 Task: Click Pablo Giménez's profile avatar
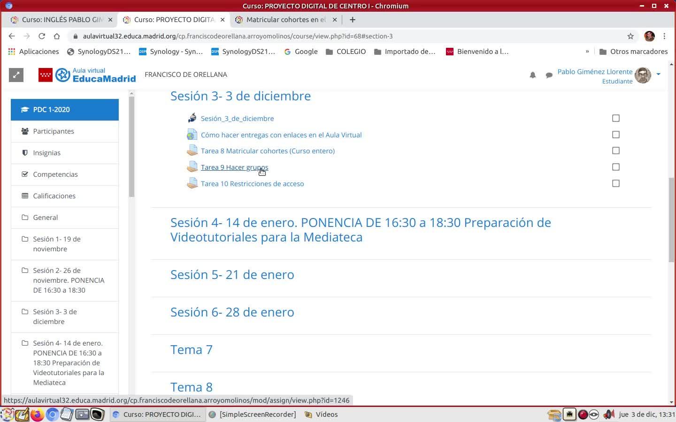coord(643,75)
